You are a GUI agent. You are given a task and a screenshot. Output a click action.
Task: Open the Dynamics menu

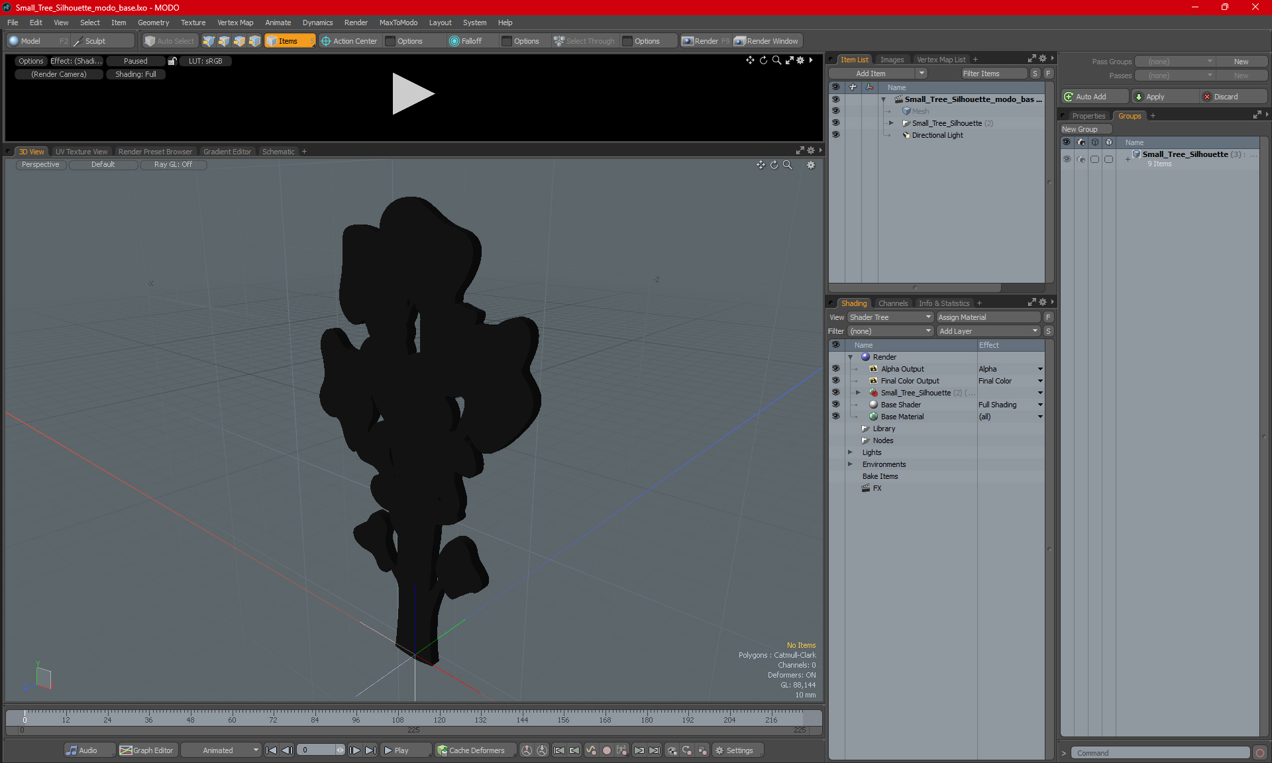point(317,23)
